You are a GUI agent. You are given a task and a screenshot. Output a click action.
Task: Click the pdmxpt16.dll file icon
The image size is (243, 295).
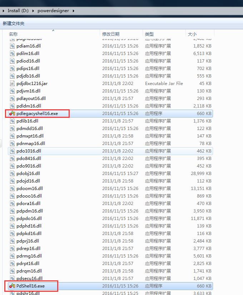coord(12,136)
